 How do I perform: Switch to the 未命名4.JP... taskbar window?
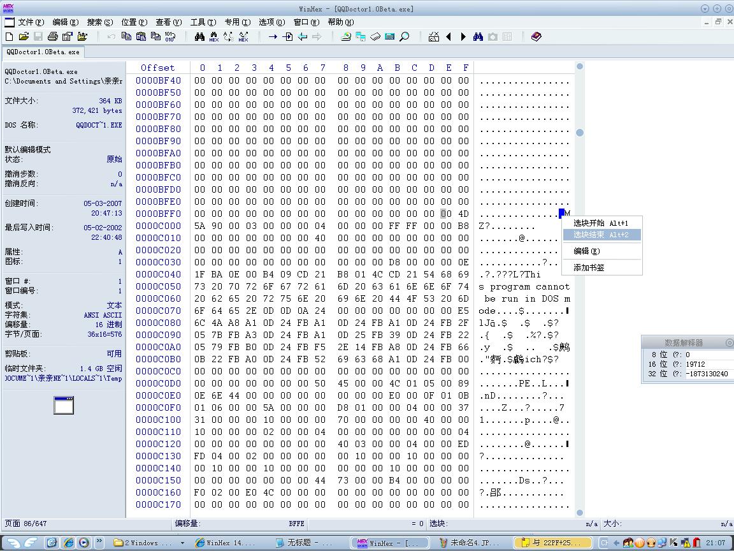coord(470,543)
